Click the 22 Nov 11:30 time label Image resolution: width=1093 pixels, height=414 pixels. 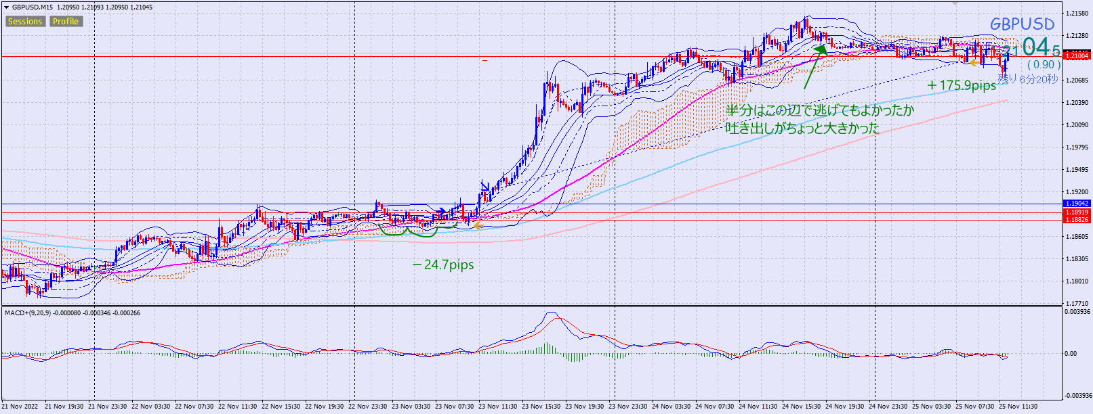click(238, 407)
